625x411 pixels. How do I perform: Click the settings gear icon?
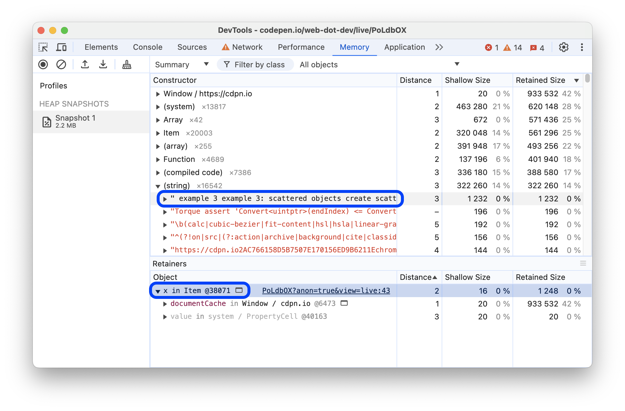(x=563, y=47)
